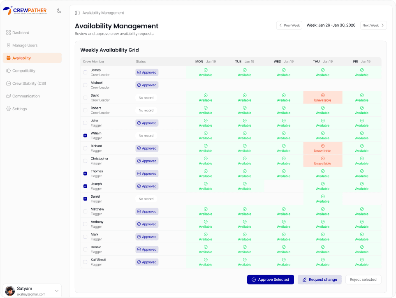Viewport: 396px width, 298px height.
Task: Click the Settings gear icon
Action: click(x=9, y=109)
